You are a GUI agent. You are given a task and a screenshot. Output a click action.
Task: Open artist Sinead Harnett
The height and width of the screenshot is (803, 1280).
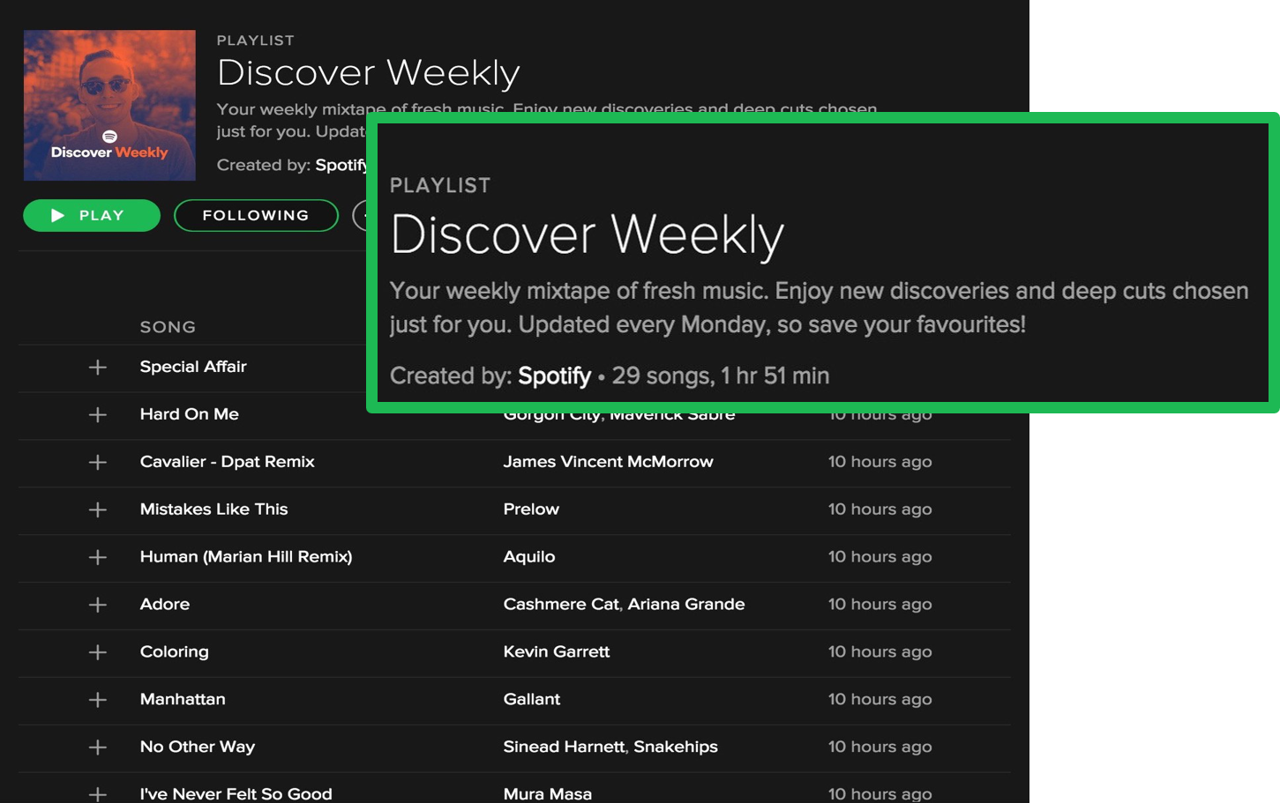(x=565, y=747)
